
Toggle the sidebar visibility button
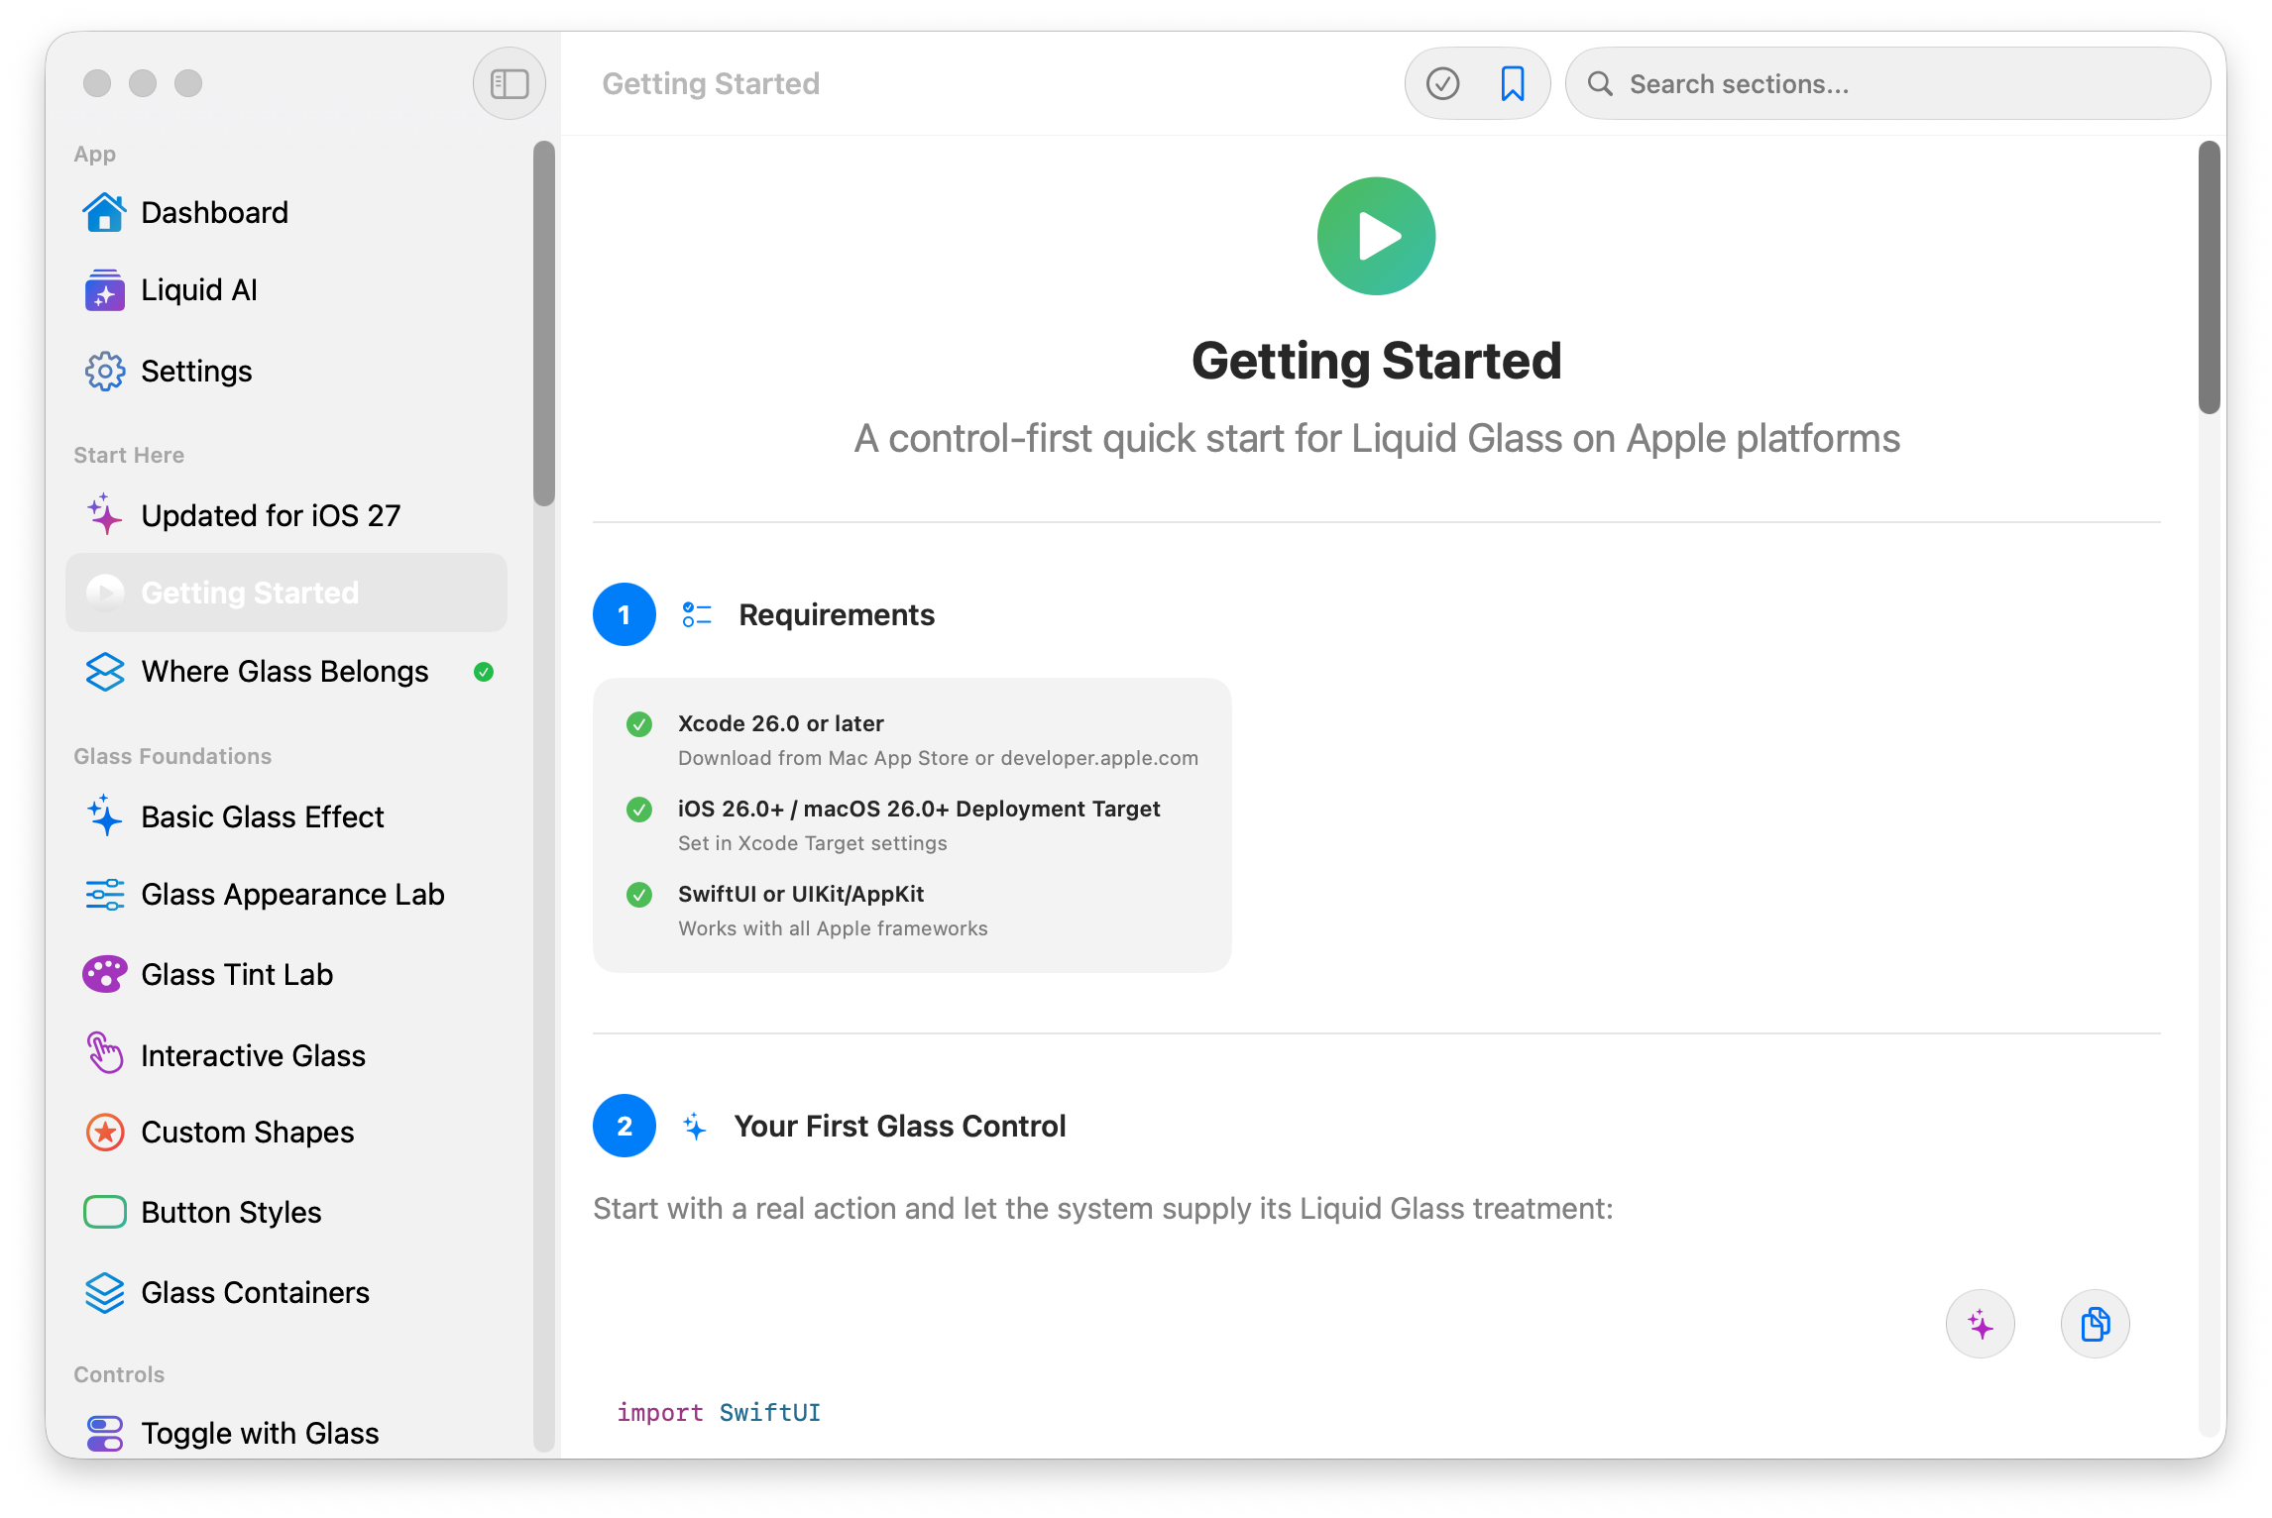click(x=510, y=83)
